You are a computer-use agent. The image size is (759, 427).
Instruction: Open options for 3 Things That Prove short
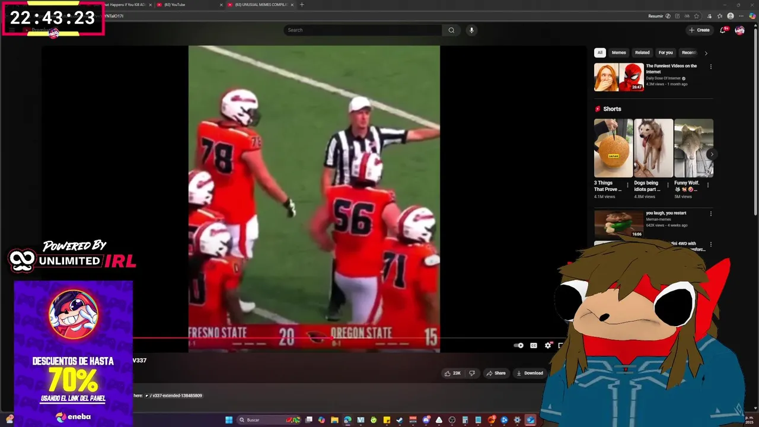point(628,185)
